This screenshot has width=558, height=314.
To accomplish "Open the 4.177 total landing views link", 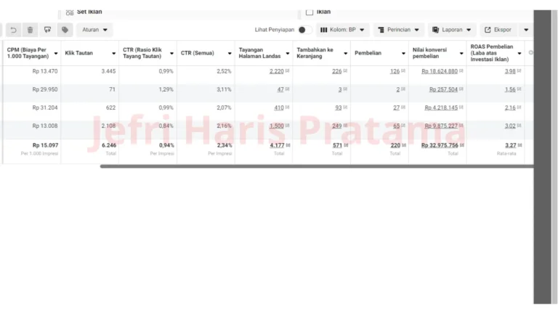I will point(277,145).
